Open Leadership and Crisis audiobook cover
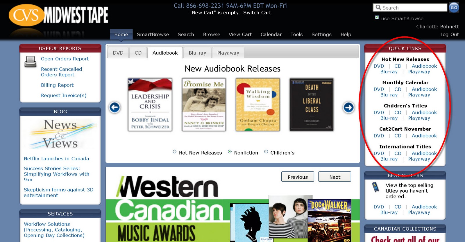 150,105
